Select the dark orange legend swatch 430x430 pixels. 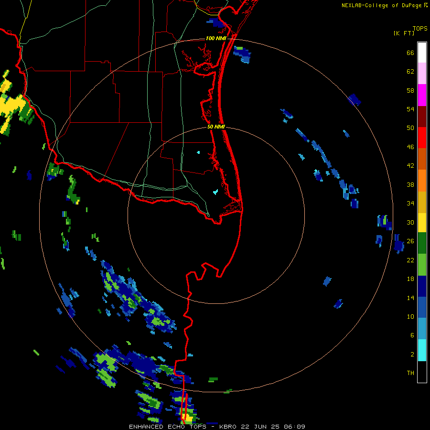point(422,159)
